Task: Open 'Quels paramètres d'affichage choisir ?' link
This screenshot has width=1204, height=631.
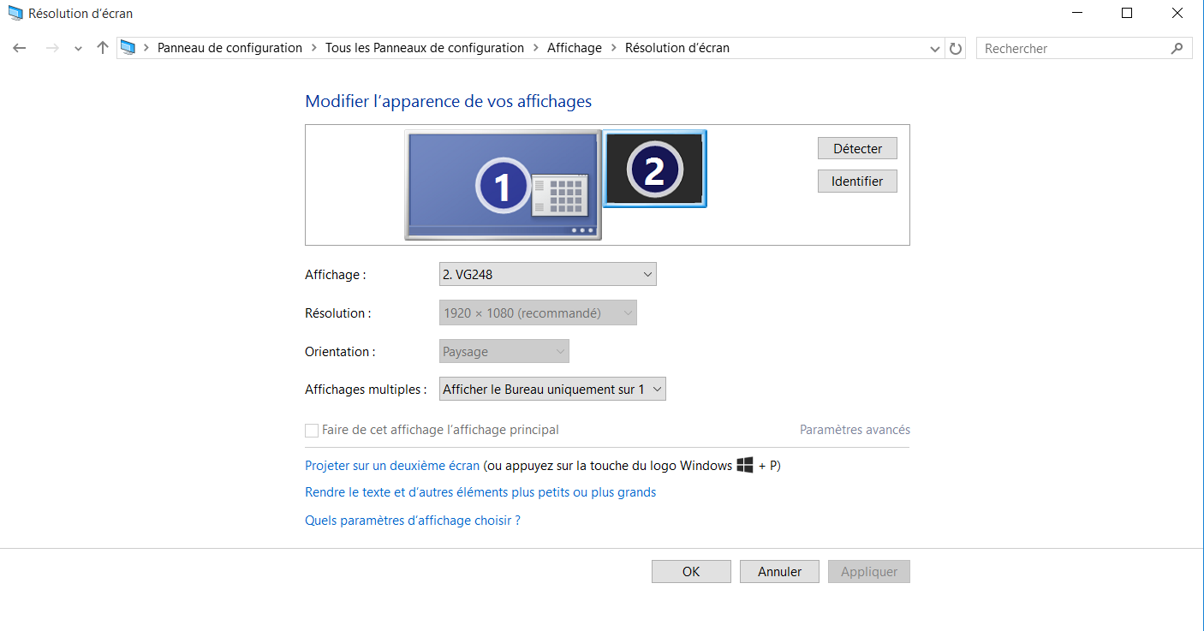Action: (x=412, y=521)
